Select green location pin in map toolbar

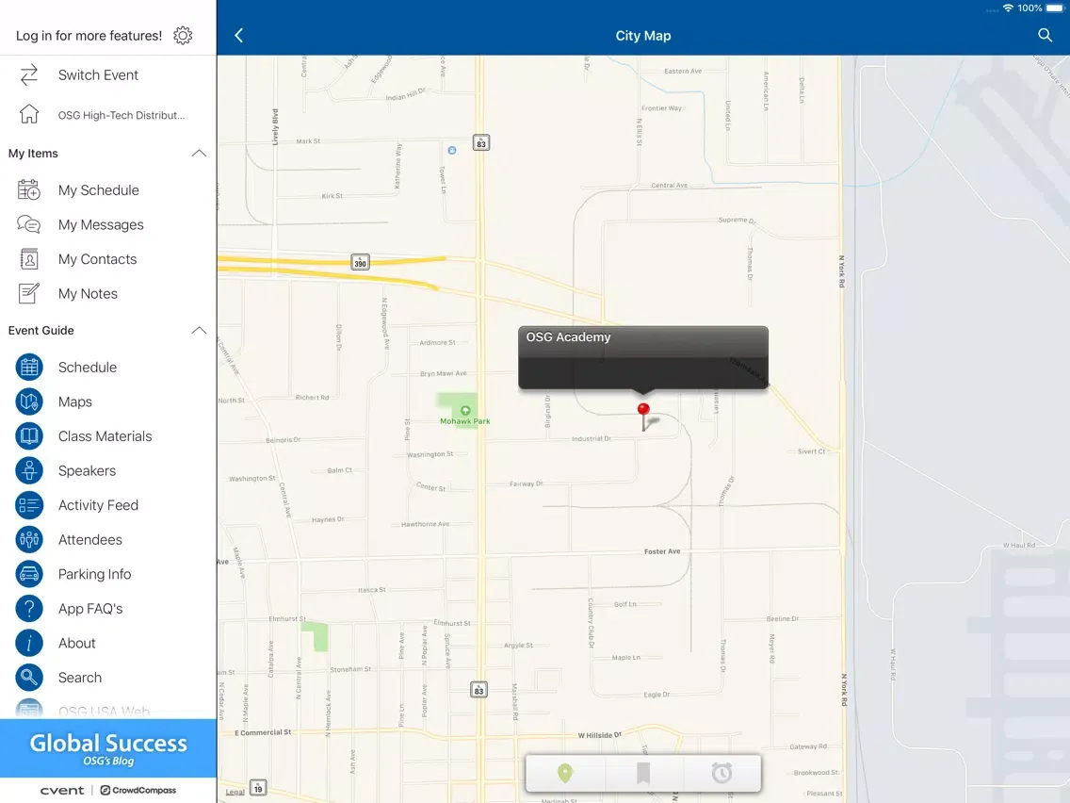(564, 773)
